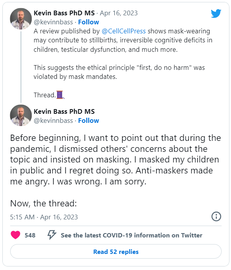Click the second @kevinnbass handle
The width and height of the screenshot is (231, 270).
(x=53, y=121)
